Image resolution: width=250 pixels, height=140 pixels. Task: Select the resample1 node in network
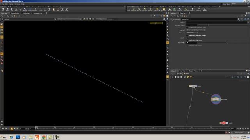click(216, 100)
